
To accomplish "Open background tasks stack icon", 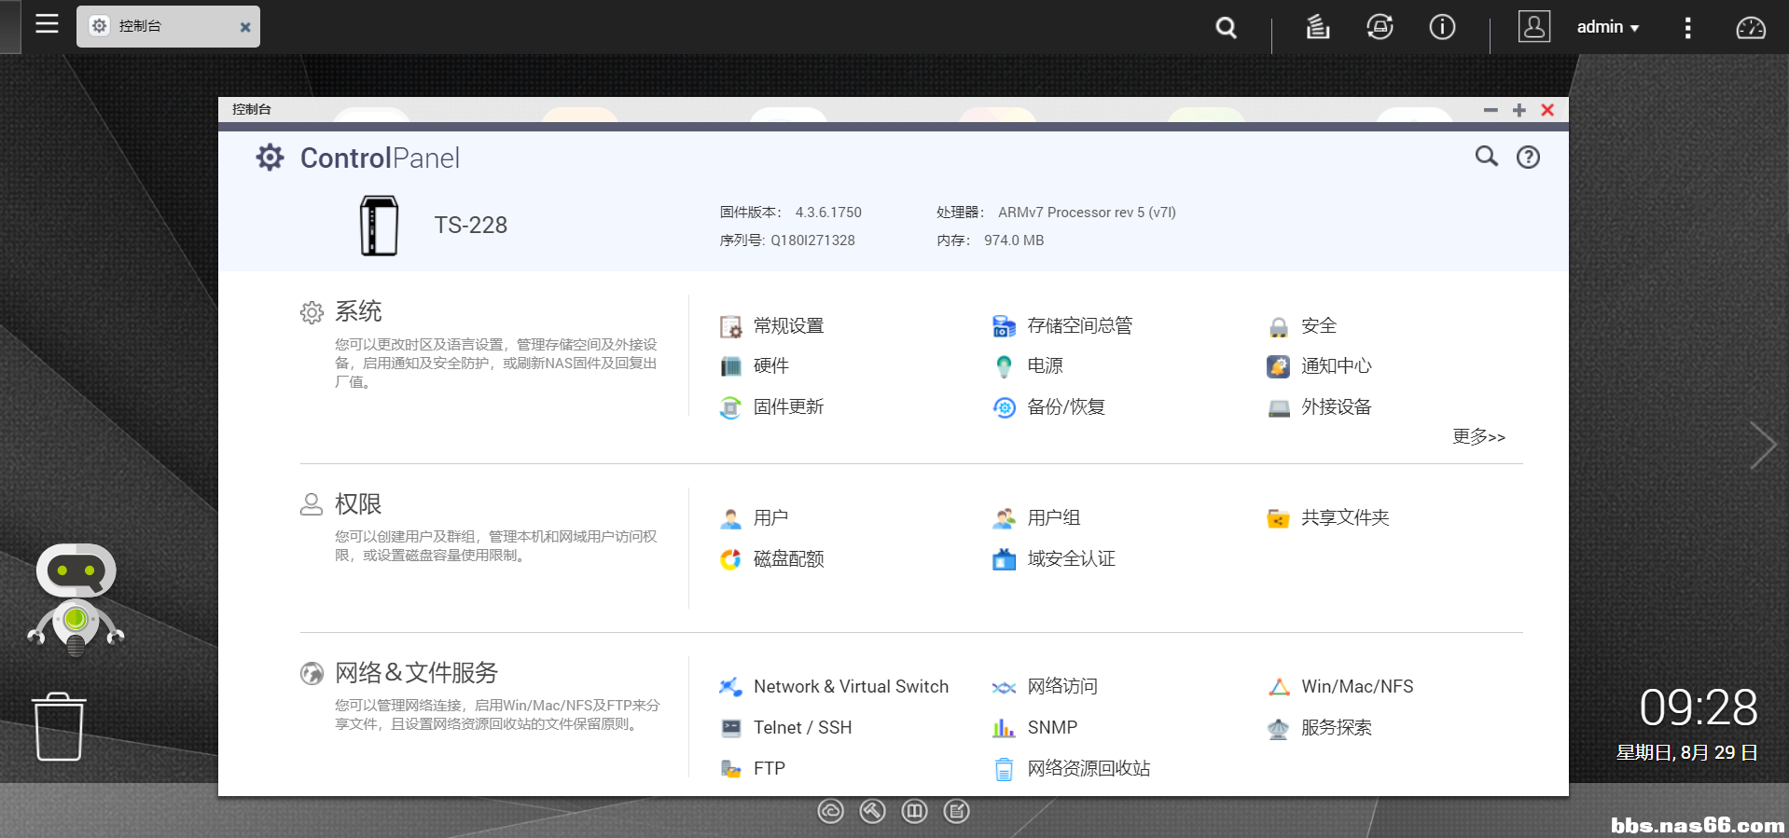I will [x=1317, y=27].
